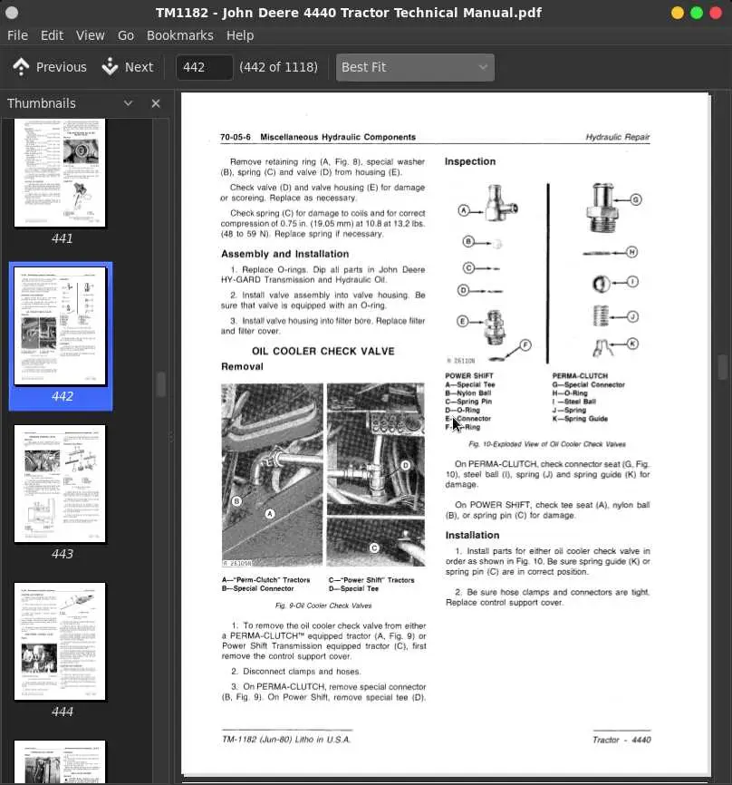Click the special tee A drawing in Fig. 10

[x=501, y=203]
